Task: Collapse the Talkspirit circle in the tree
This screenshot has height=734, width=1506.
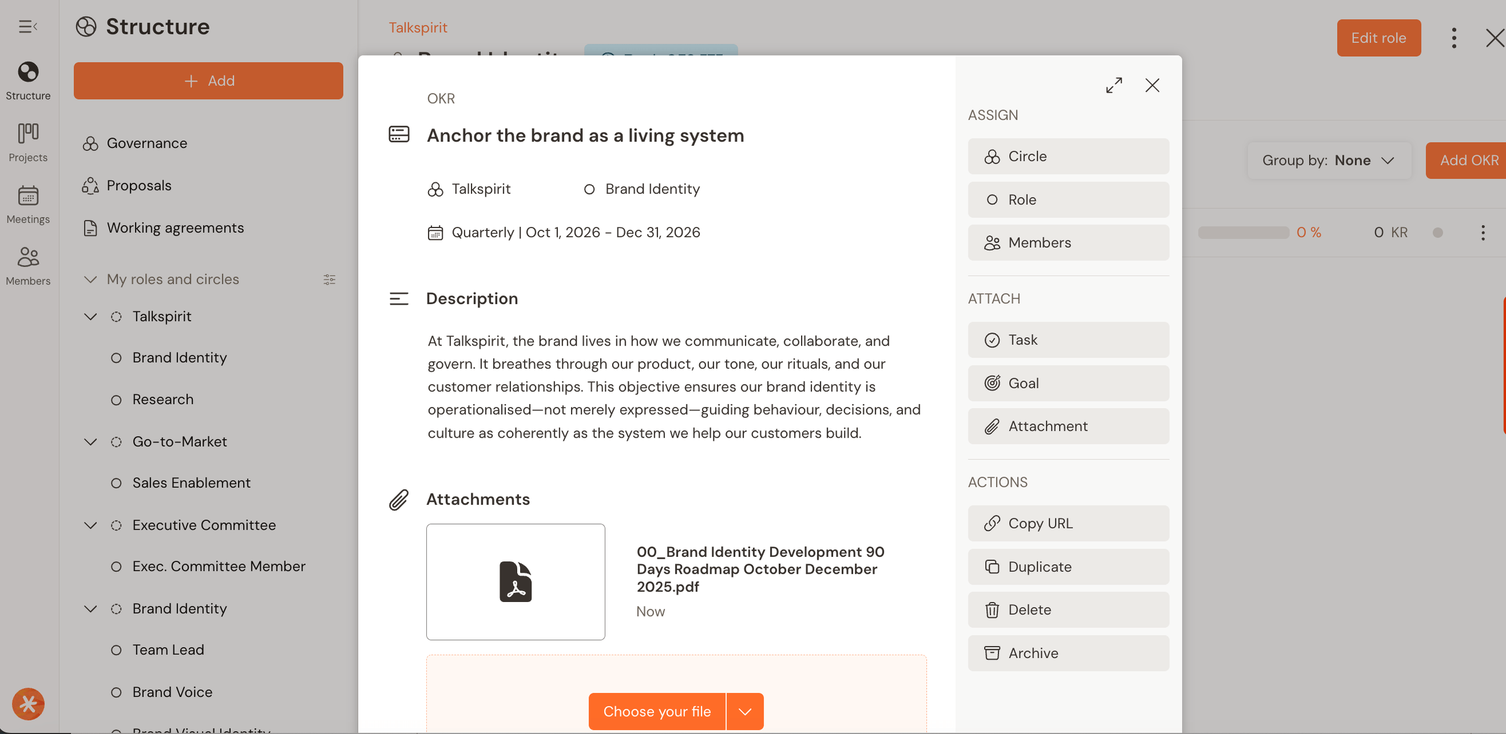Action: [90, 316]
